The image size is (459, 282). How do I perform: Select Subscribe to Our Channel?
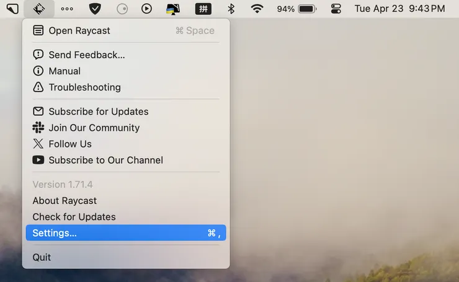pos(126,160)
